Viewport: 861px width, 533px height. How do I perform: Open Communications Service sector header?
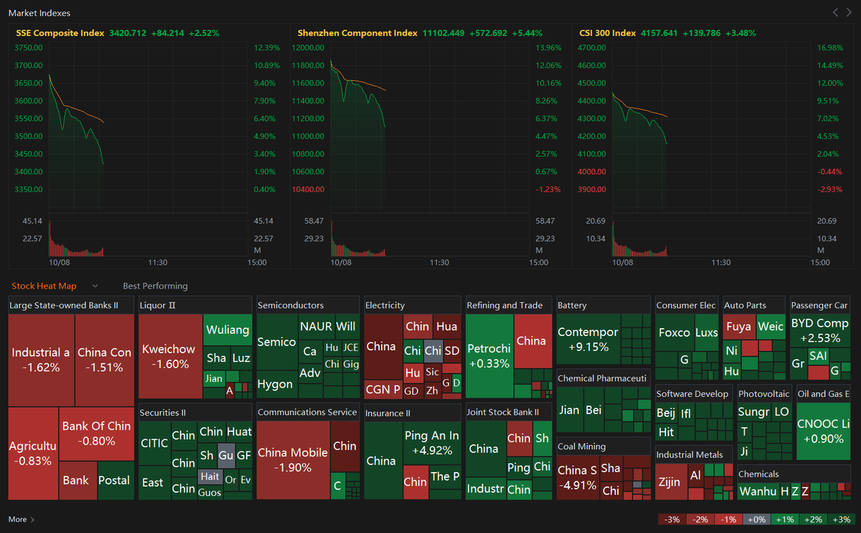[x=309, y=413]
